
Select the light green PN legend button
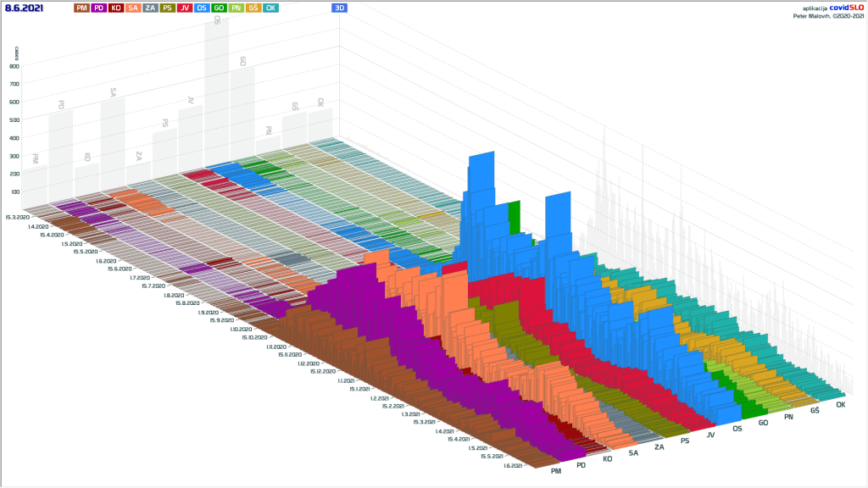pos(236,8)
